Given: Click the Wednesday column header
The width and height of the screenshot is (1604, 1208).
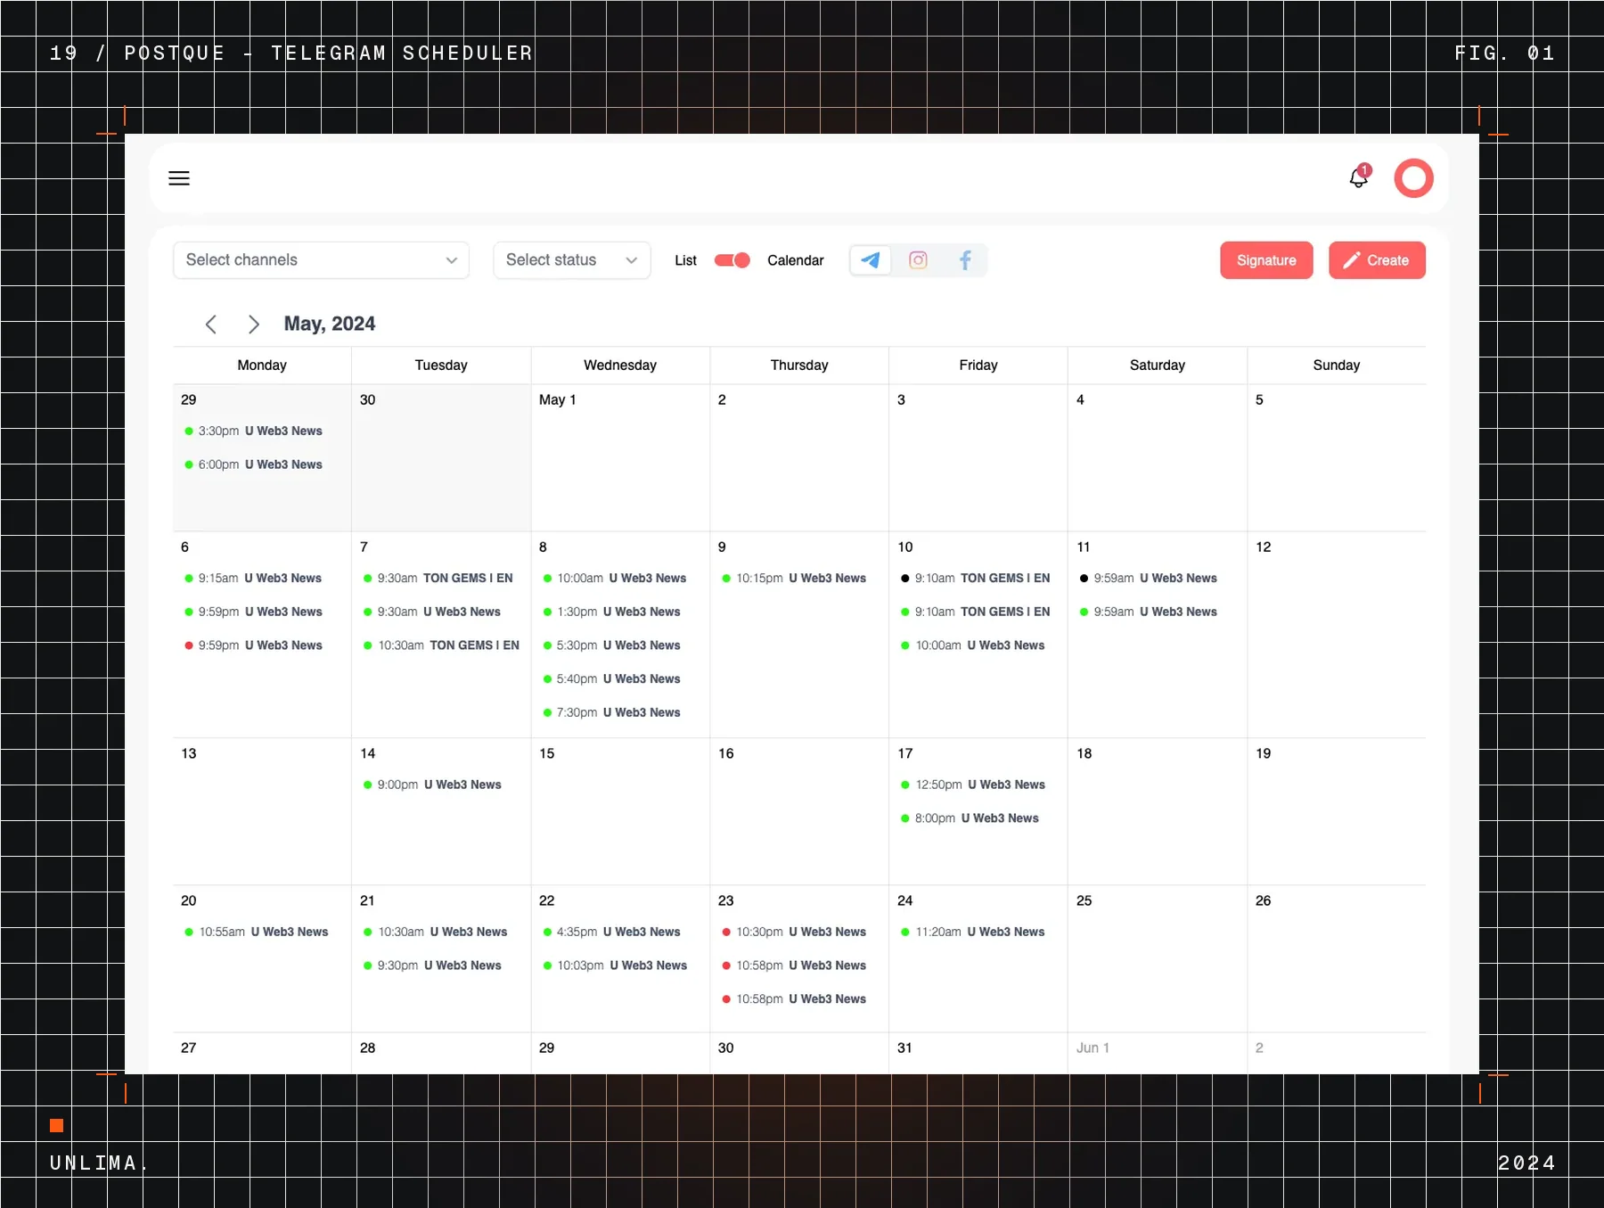Looking at the screenshot, I should click(x=620, y=366).
